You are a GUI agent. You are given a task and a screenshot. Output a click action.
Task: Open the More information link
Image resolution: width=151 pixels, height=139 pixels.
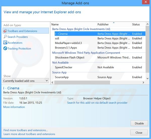coord(14,107)
